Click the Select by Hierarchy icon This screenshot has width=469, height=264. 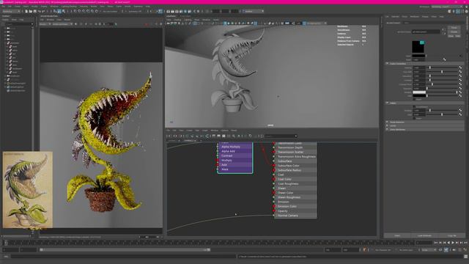tap(55, 12)
